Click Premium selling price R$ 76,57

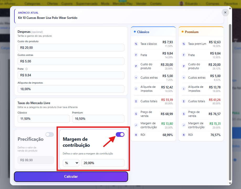(214, 114)
